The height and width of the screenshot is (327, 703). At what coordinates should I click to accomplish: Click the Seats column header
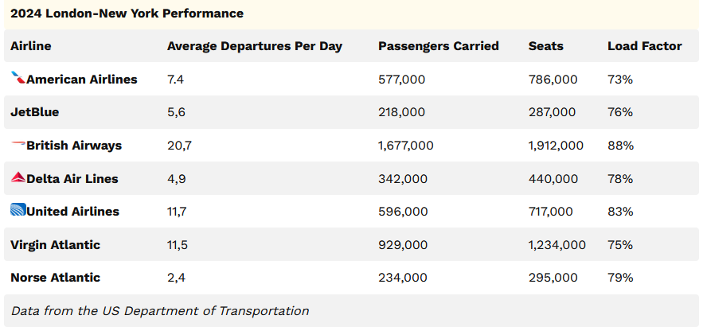click(546, 46)
